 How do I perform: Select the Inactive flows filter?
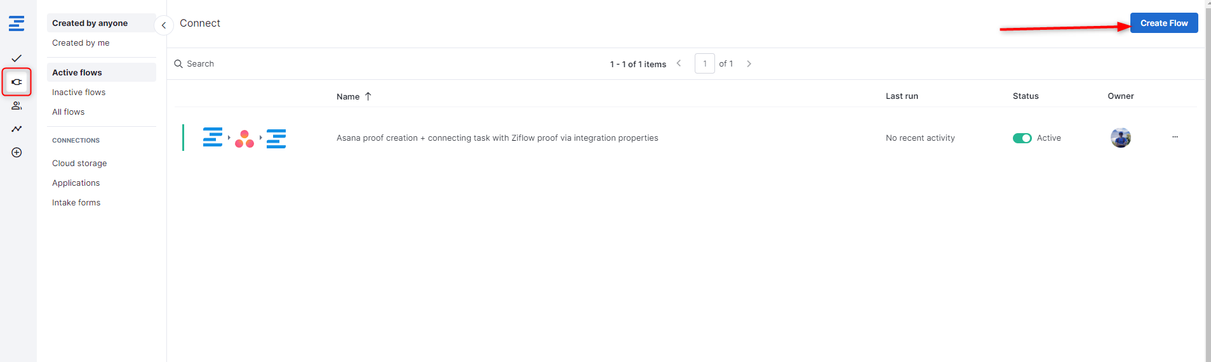(x=79, y=93)
